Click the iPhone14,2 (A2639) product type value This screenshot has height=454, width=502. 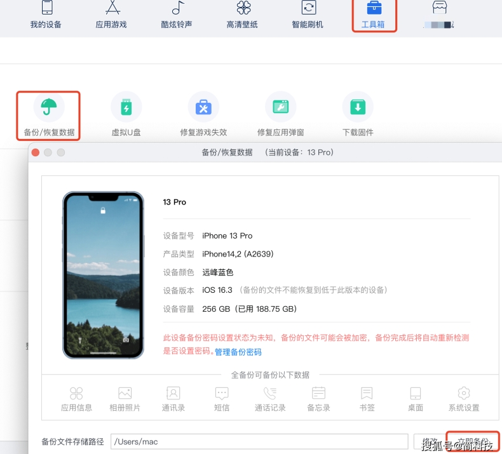tap(238, 254)
